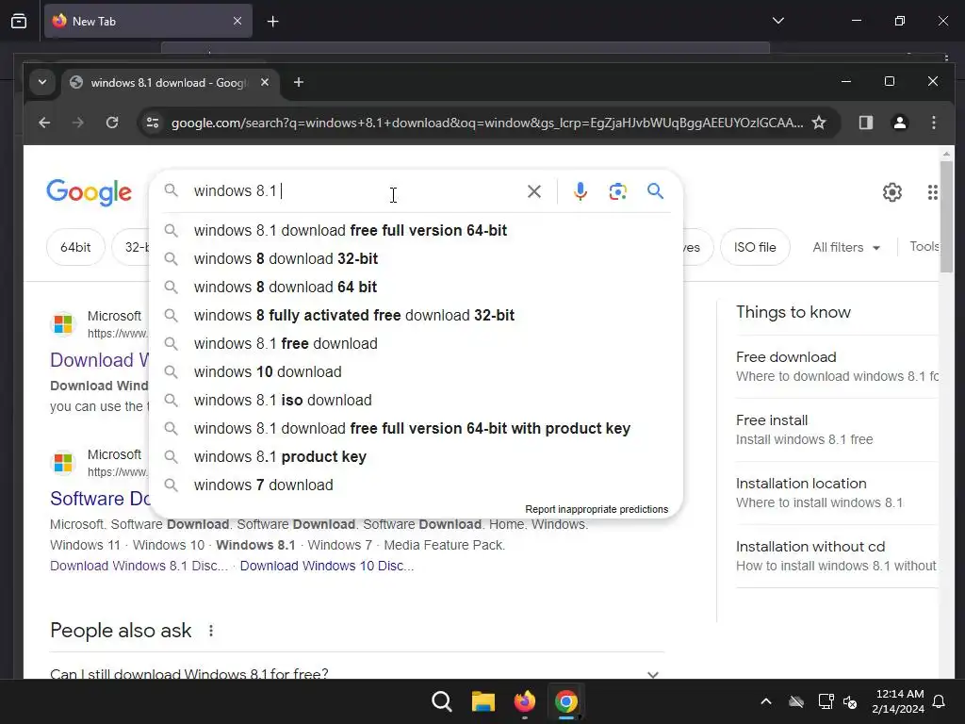Pick windows 8 fully activated free download suggestion
This screenshot has height=724, width=965.
[x=416, y=315]
